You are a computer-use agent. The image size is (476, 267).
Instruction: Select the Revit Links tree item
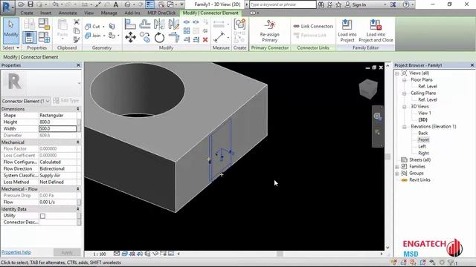[x=419, y=179]
